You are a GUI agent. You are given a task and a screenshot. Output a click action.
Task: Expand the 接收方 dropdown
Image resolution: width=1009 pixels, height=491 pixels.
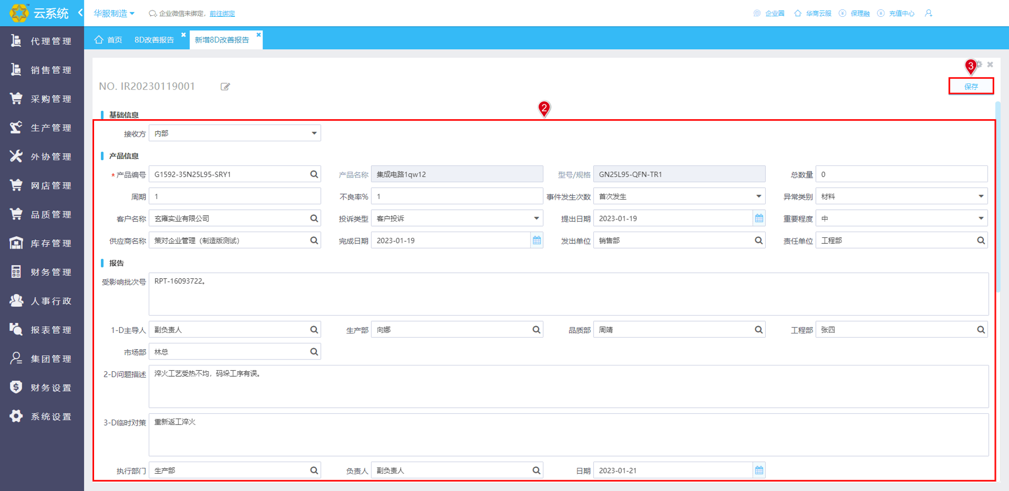tap(314, 133)
